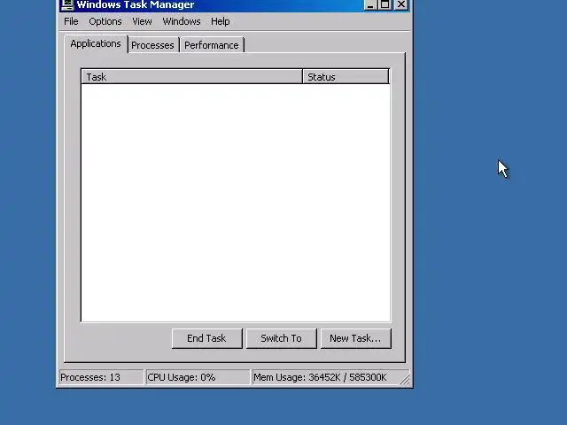Click the Task Manager title bar icon
Viewport: 567px width, 425px height.
pyautogui.click(x=67, y=4)
